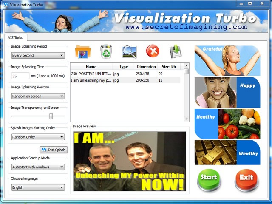Click the red X clear icon
272x204 pixels.
153,51
